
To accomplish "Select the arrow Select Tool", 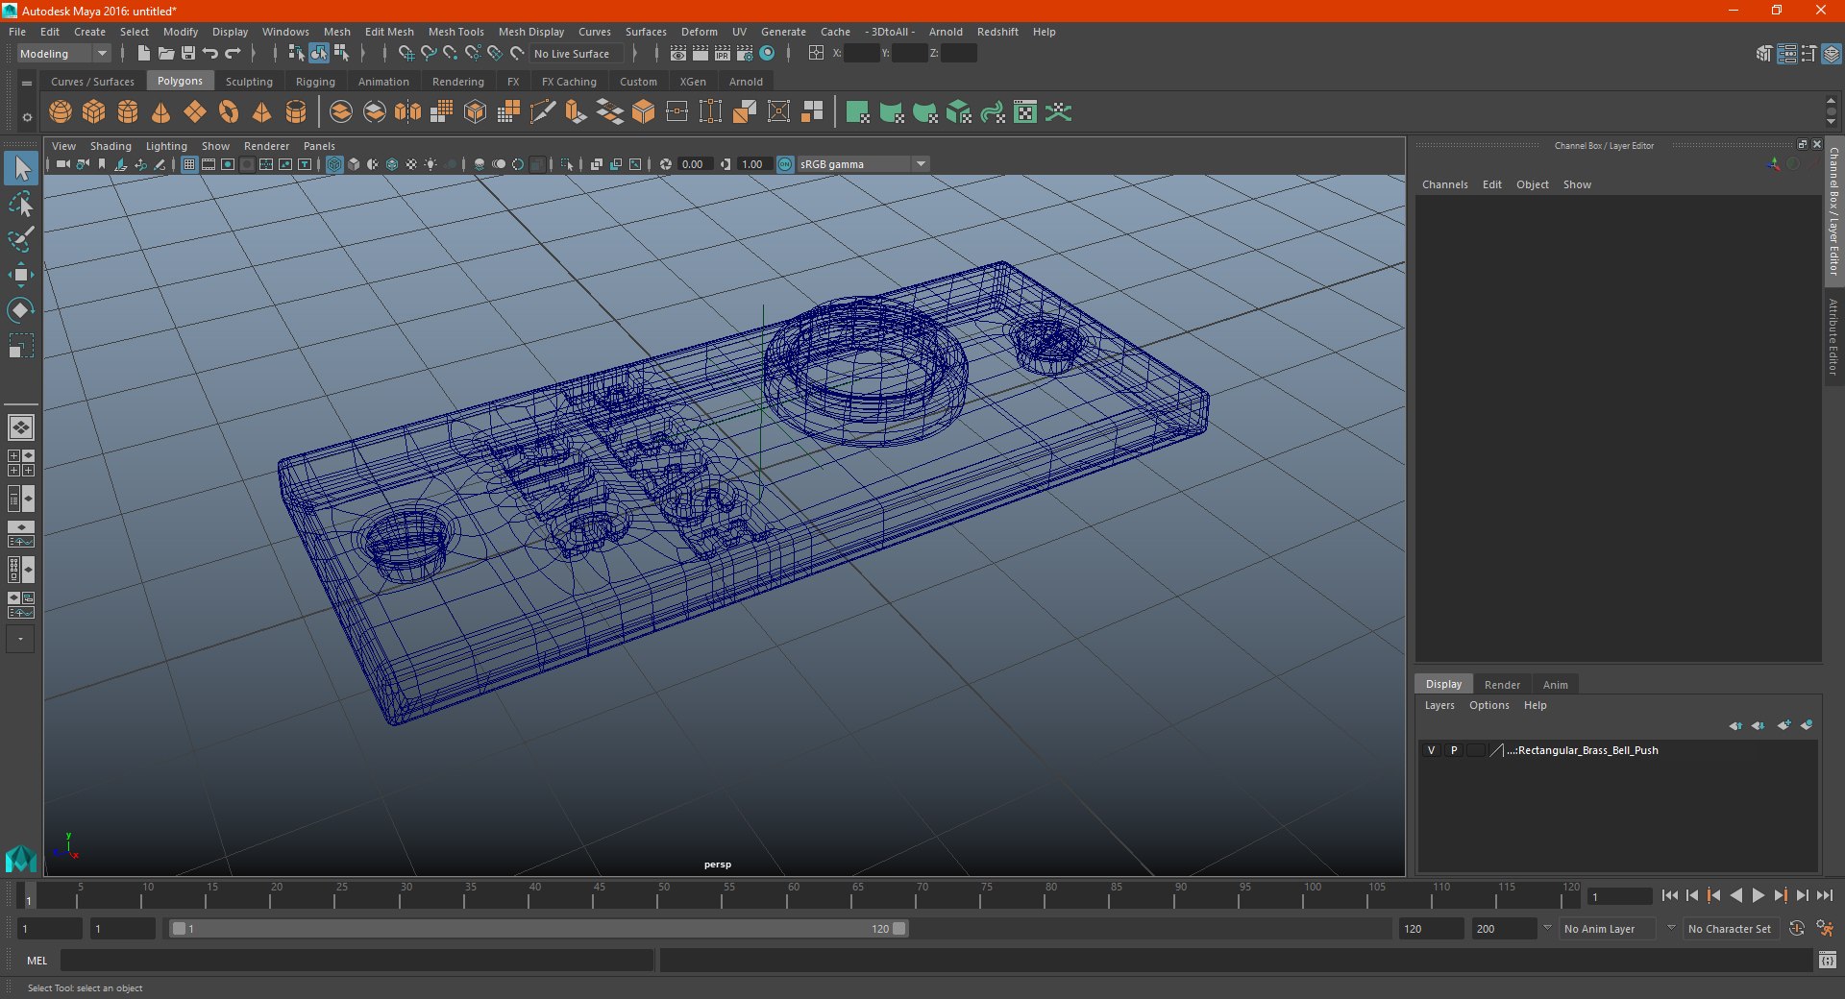I will [21, 169].
